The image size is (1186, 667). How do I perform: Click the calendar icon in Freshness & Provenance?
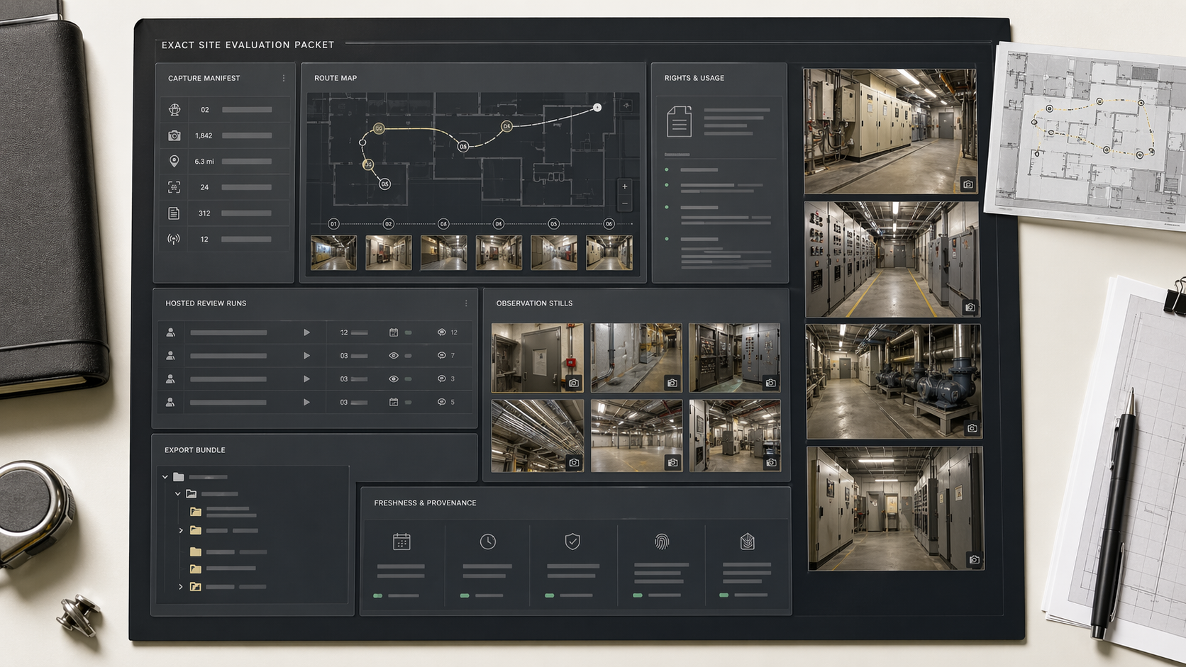point(401,541)
